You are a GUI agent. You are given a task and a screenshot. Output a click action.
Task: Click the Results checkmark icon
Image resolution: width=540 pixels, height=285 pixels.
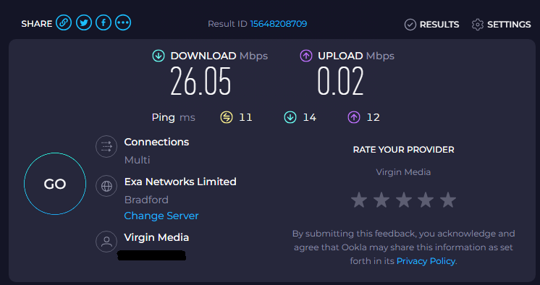tap(410, 25)
